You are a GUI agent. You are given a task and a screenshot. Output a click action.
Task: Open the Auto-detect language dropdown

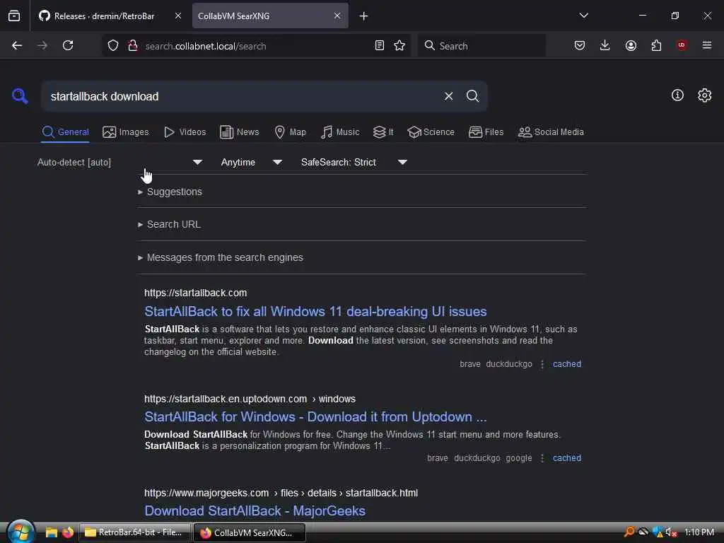pyautogui.click(x=120, y=162)
